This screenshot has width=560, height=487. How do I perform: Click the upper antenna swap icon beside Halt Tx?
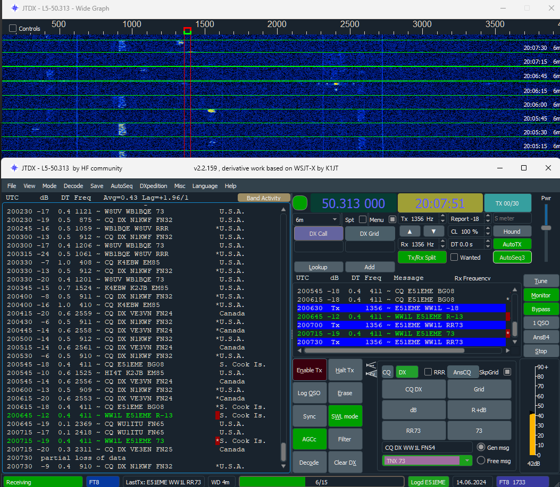[x=371, y=365]
